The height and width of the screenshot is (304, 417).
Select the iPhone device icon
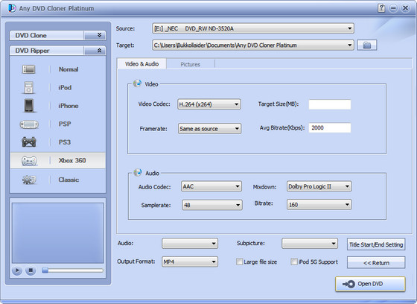[29, 106]
